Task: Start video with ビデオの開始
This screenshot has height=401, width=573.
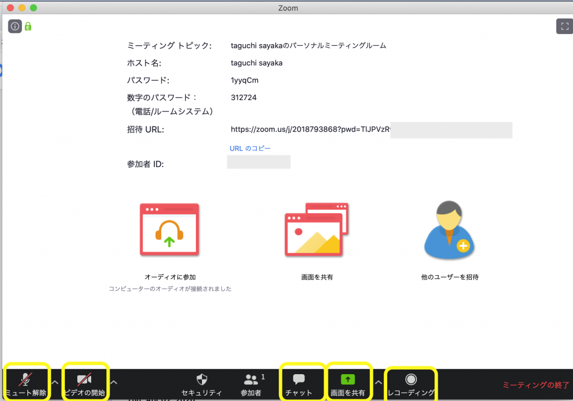Action: (84, 384)
